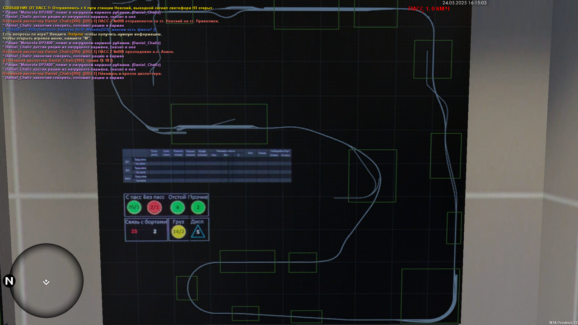Click the Связь с бортами label

pos(146,222)
